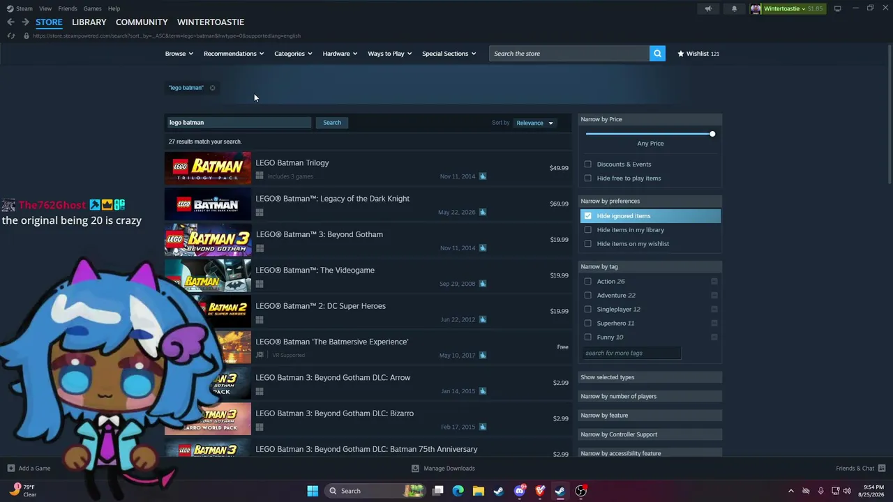Open the Steam menu

click(24, 8)
